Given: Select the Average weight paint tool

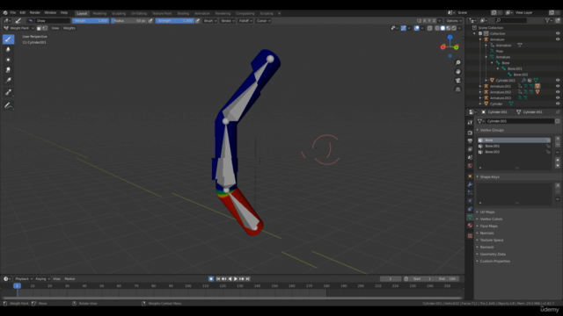Looking at the screenshot, I should click(x=8, y=60).
